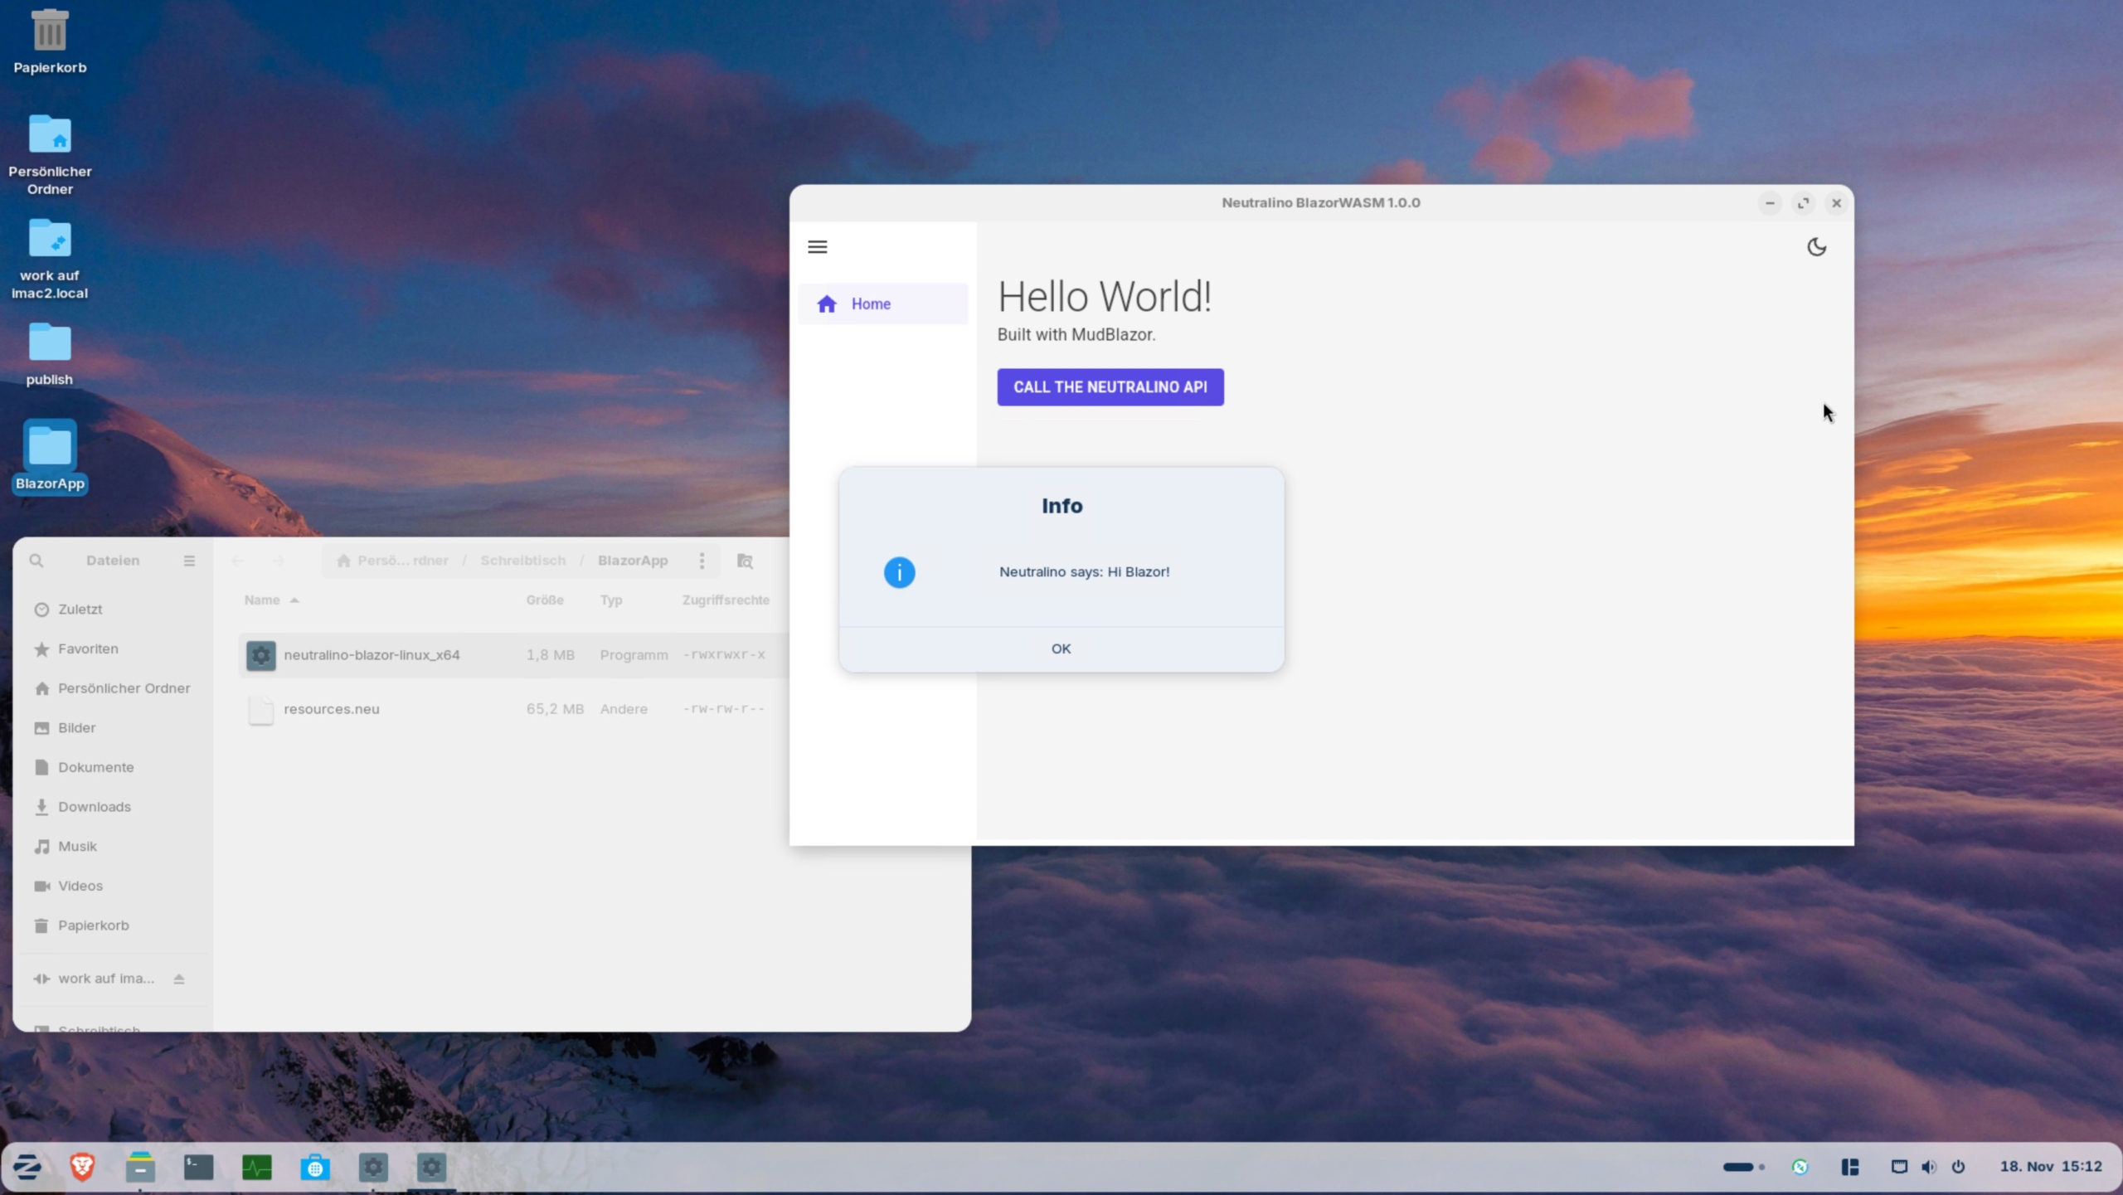Open the navigation menu in Neutralino BlazorWASM
Viewport: 2123px width, 1195px height.
[817, 246]
